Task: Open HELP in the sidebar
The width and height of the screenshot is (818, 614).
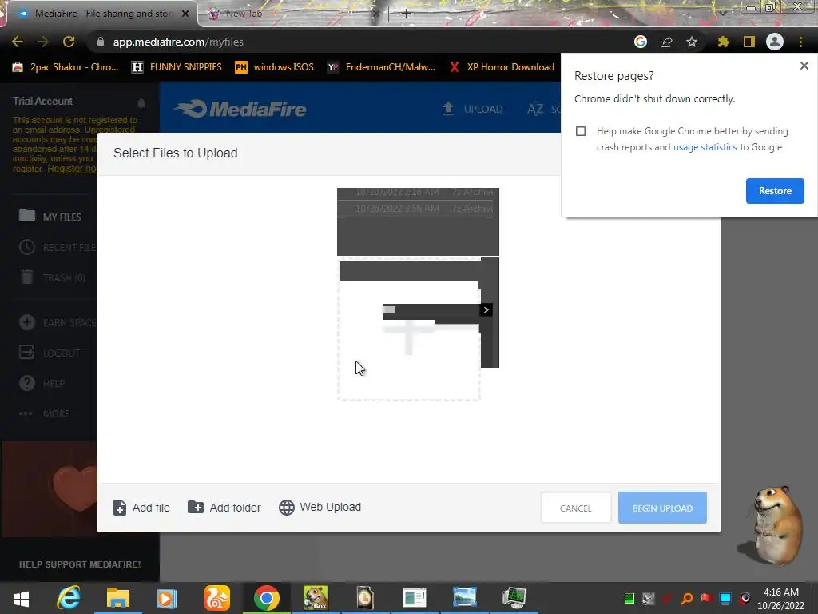Action: [42, 383]
